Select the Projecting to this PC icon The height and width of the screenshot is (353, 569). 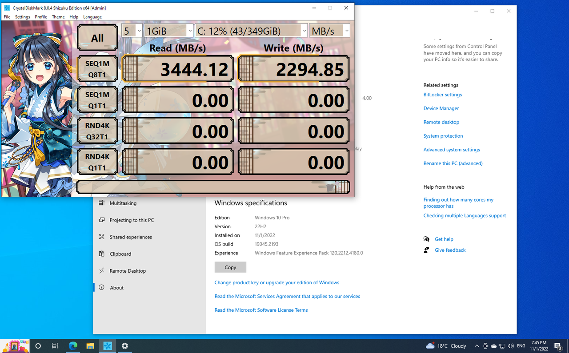[102, 220]
